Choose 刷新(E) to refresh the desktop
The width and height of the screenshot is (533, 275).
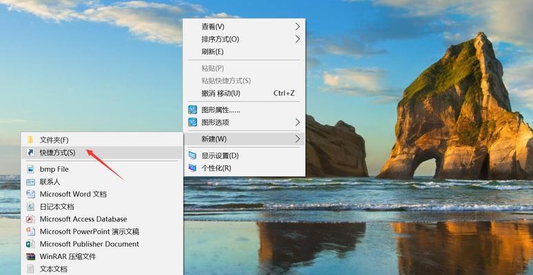(244, 52)
